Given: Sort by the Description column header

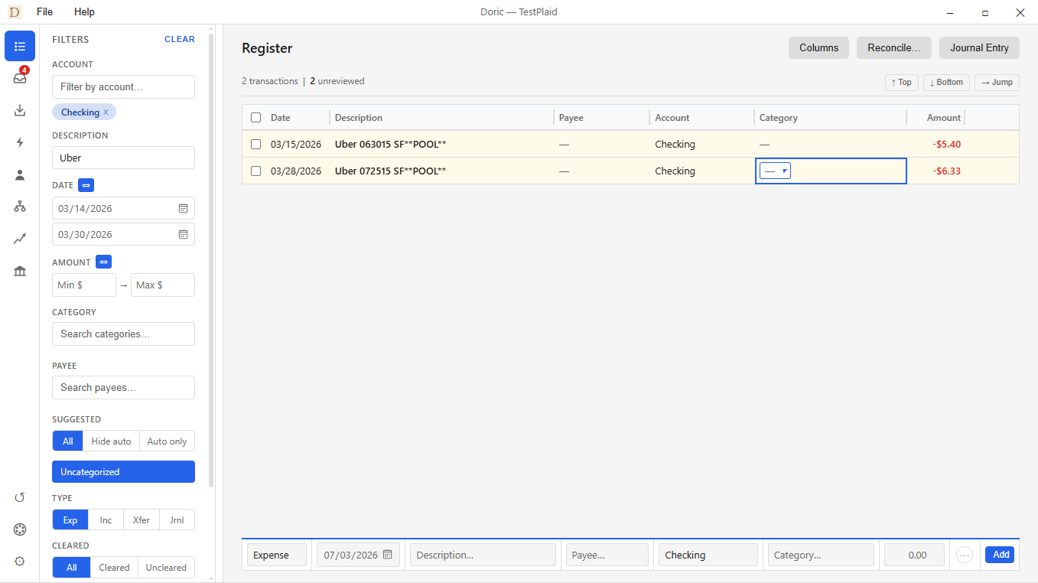Looking at the screenshot, I should 359,118.
